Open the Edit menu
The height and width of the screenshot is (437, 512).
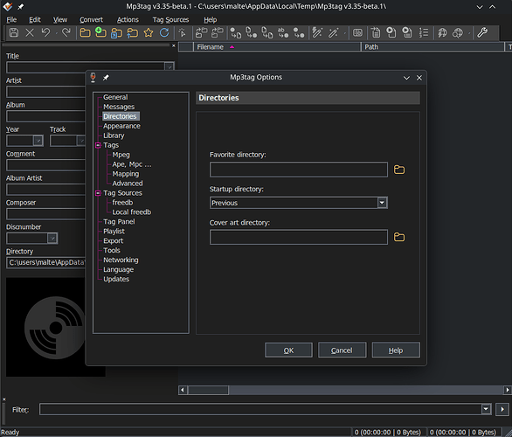click(x=35, y=20)
